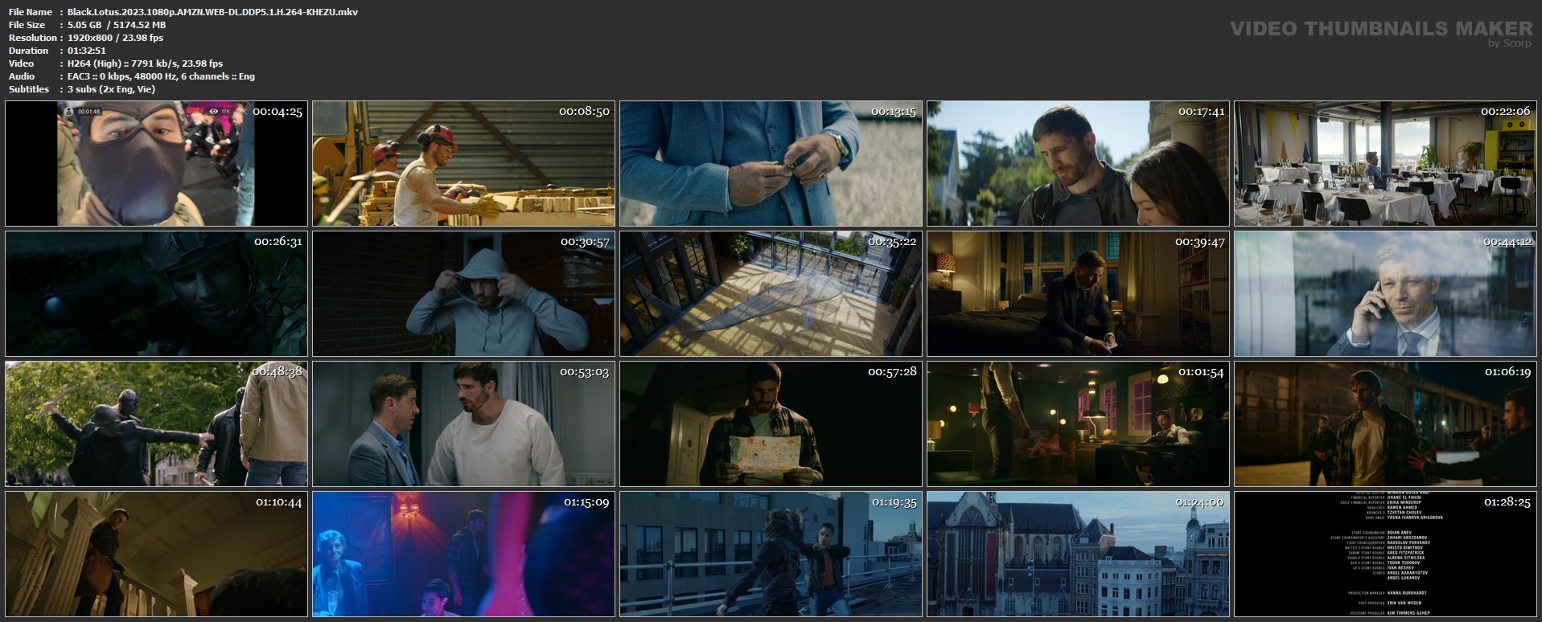
Task: Click the resolution value 1920x800 / 23.98 fps
Action: [x=115, y=38]
